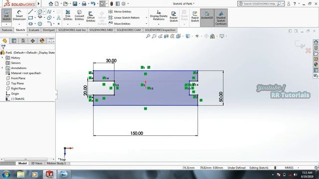The width and height of the screenshot is (319, 179).
Task: Select the Circle sketch tool
Action: [x=40, y=12]
